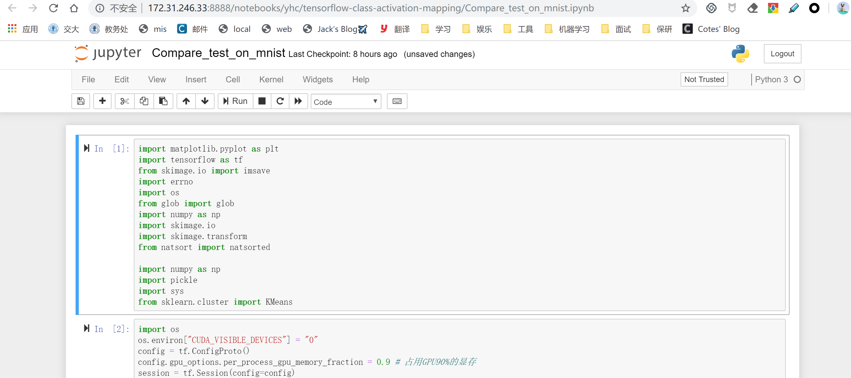This screenshot has height=378, width=851.
Task: Open the Widgets menu
Action: 318,80
